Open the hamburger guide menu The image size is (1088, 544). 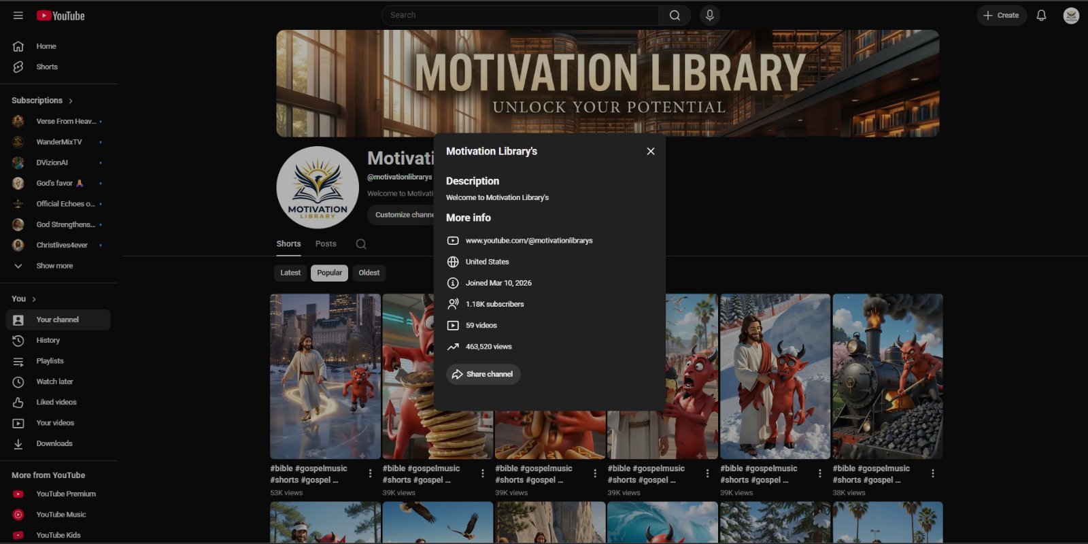coord(18,15)
